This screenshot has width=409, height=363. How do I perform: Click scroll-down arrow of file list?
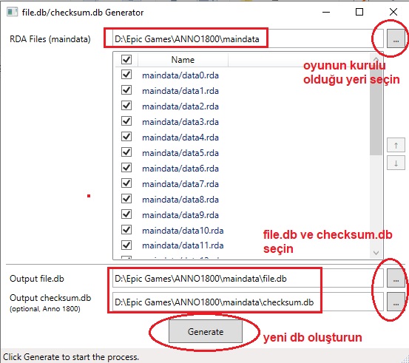tap(376, 252)
